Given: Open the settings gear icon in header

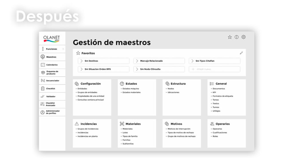Looking at the screenshot, I should click(243, 37).
